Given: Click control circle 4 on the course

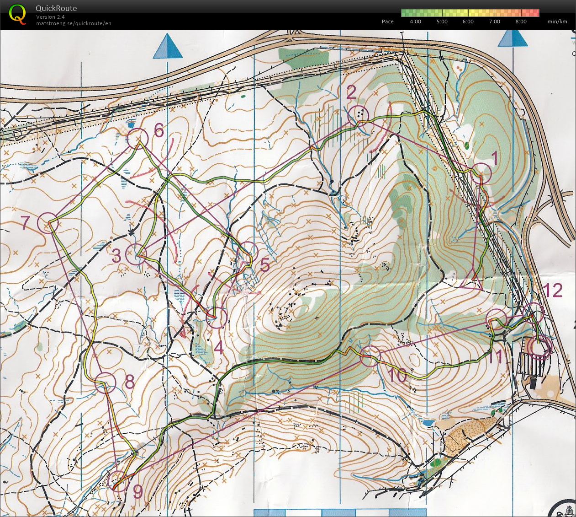Looking at the screenshot, I should pos(217,318).
